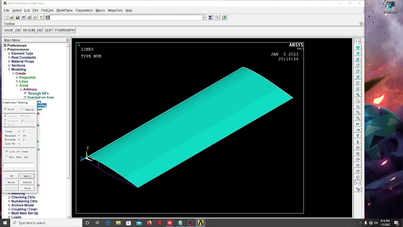This screenshot has width=403, height=227.
Task: Click the Pan Model Left icon
Action: (x=358, y=124)
